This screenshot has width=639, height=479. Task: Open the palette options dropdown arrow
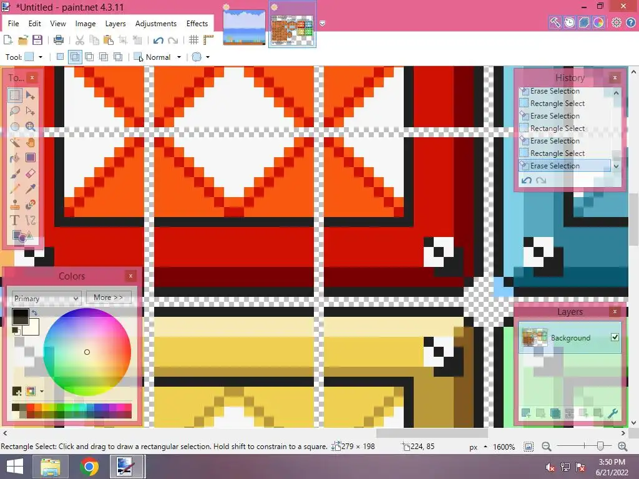pyautogui.click(x=42, y=392)
